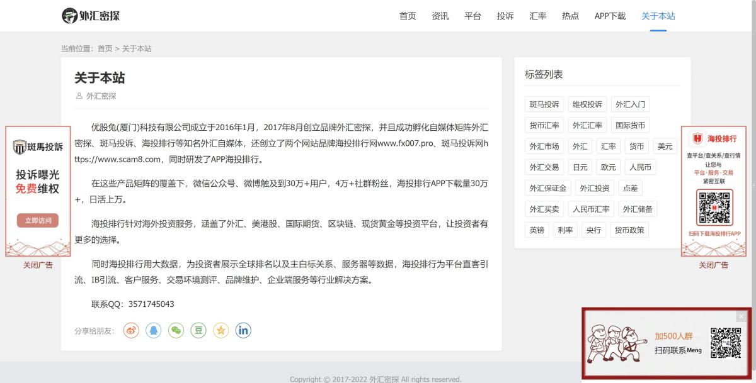The width and height of the screenshot is (756, 383).
Task: Click the 立即访问 button in left advertisement
Action: point(38,221)
